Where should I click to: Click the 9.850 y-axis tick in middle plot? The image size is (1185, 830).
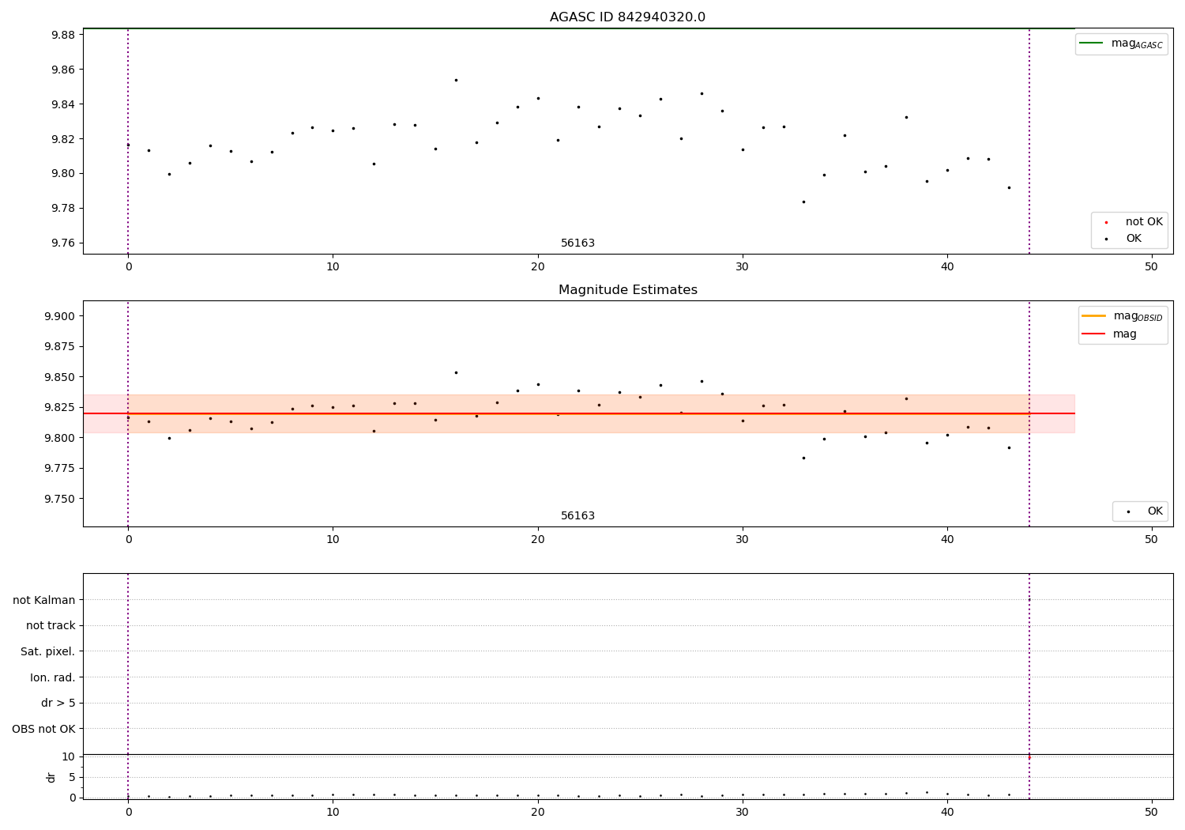click(x=59, y=377)
